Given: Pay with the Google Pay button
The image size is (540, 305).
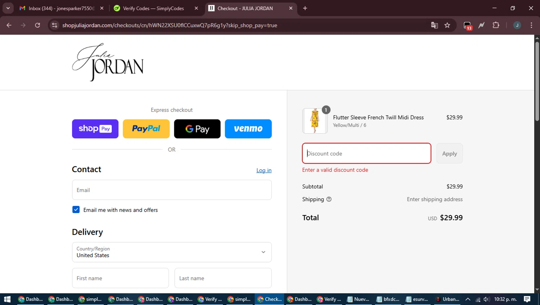Looking at the screenshot, I should click(197, 129).
